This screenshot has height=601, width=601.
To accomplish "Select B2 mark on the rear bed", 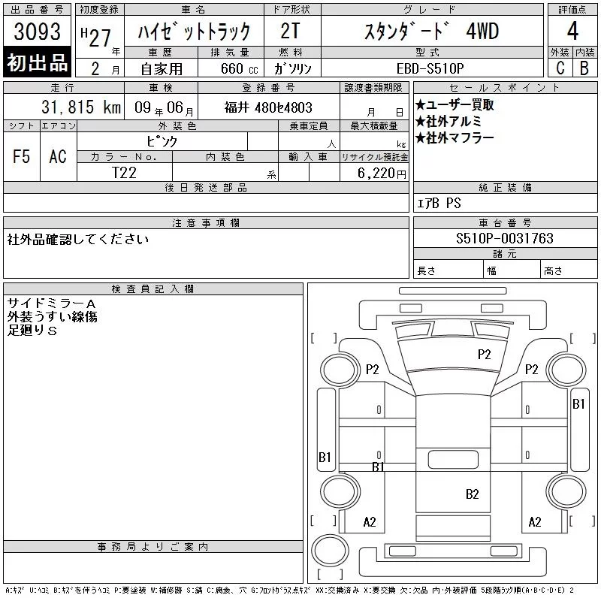I will pos(473,494).
